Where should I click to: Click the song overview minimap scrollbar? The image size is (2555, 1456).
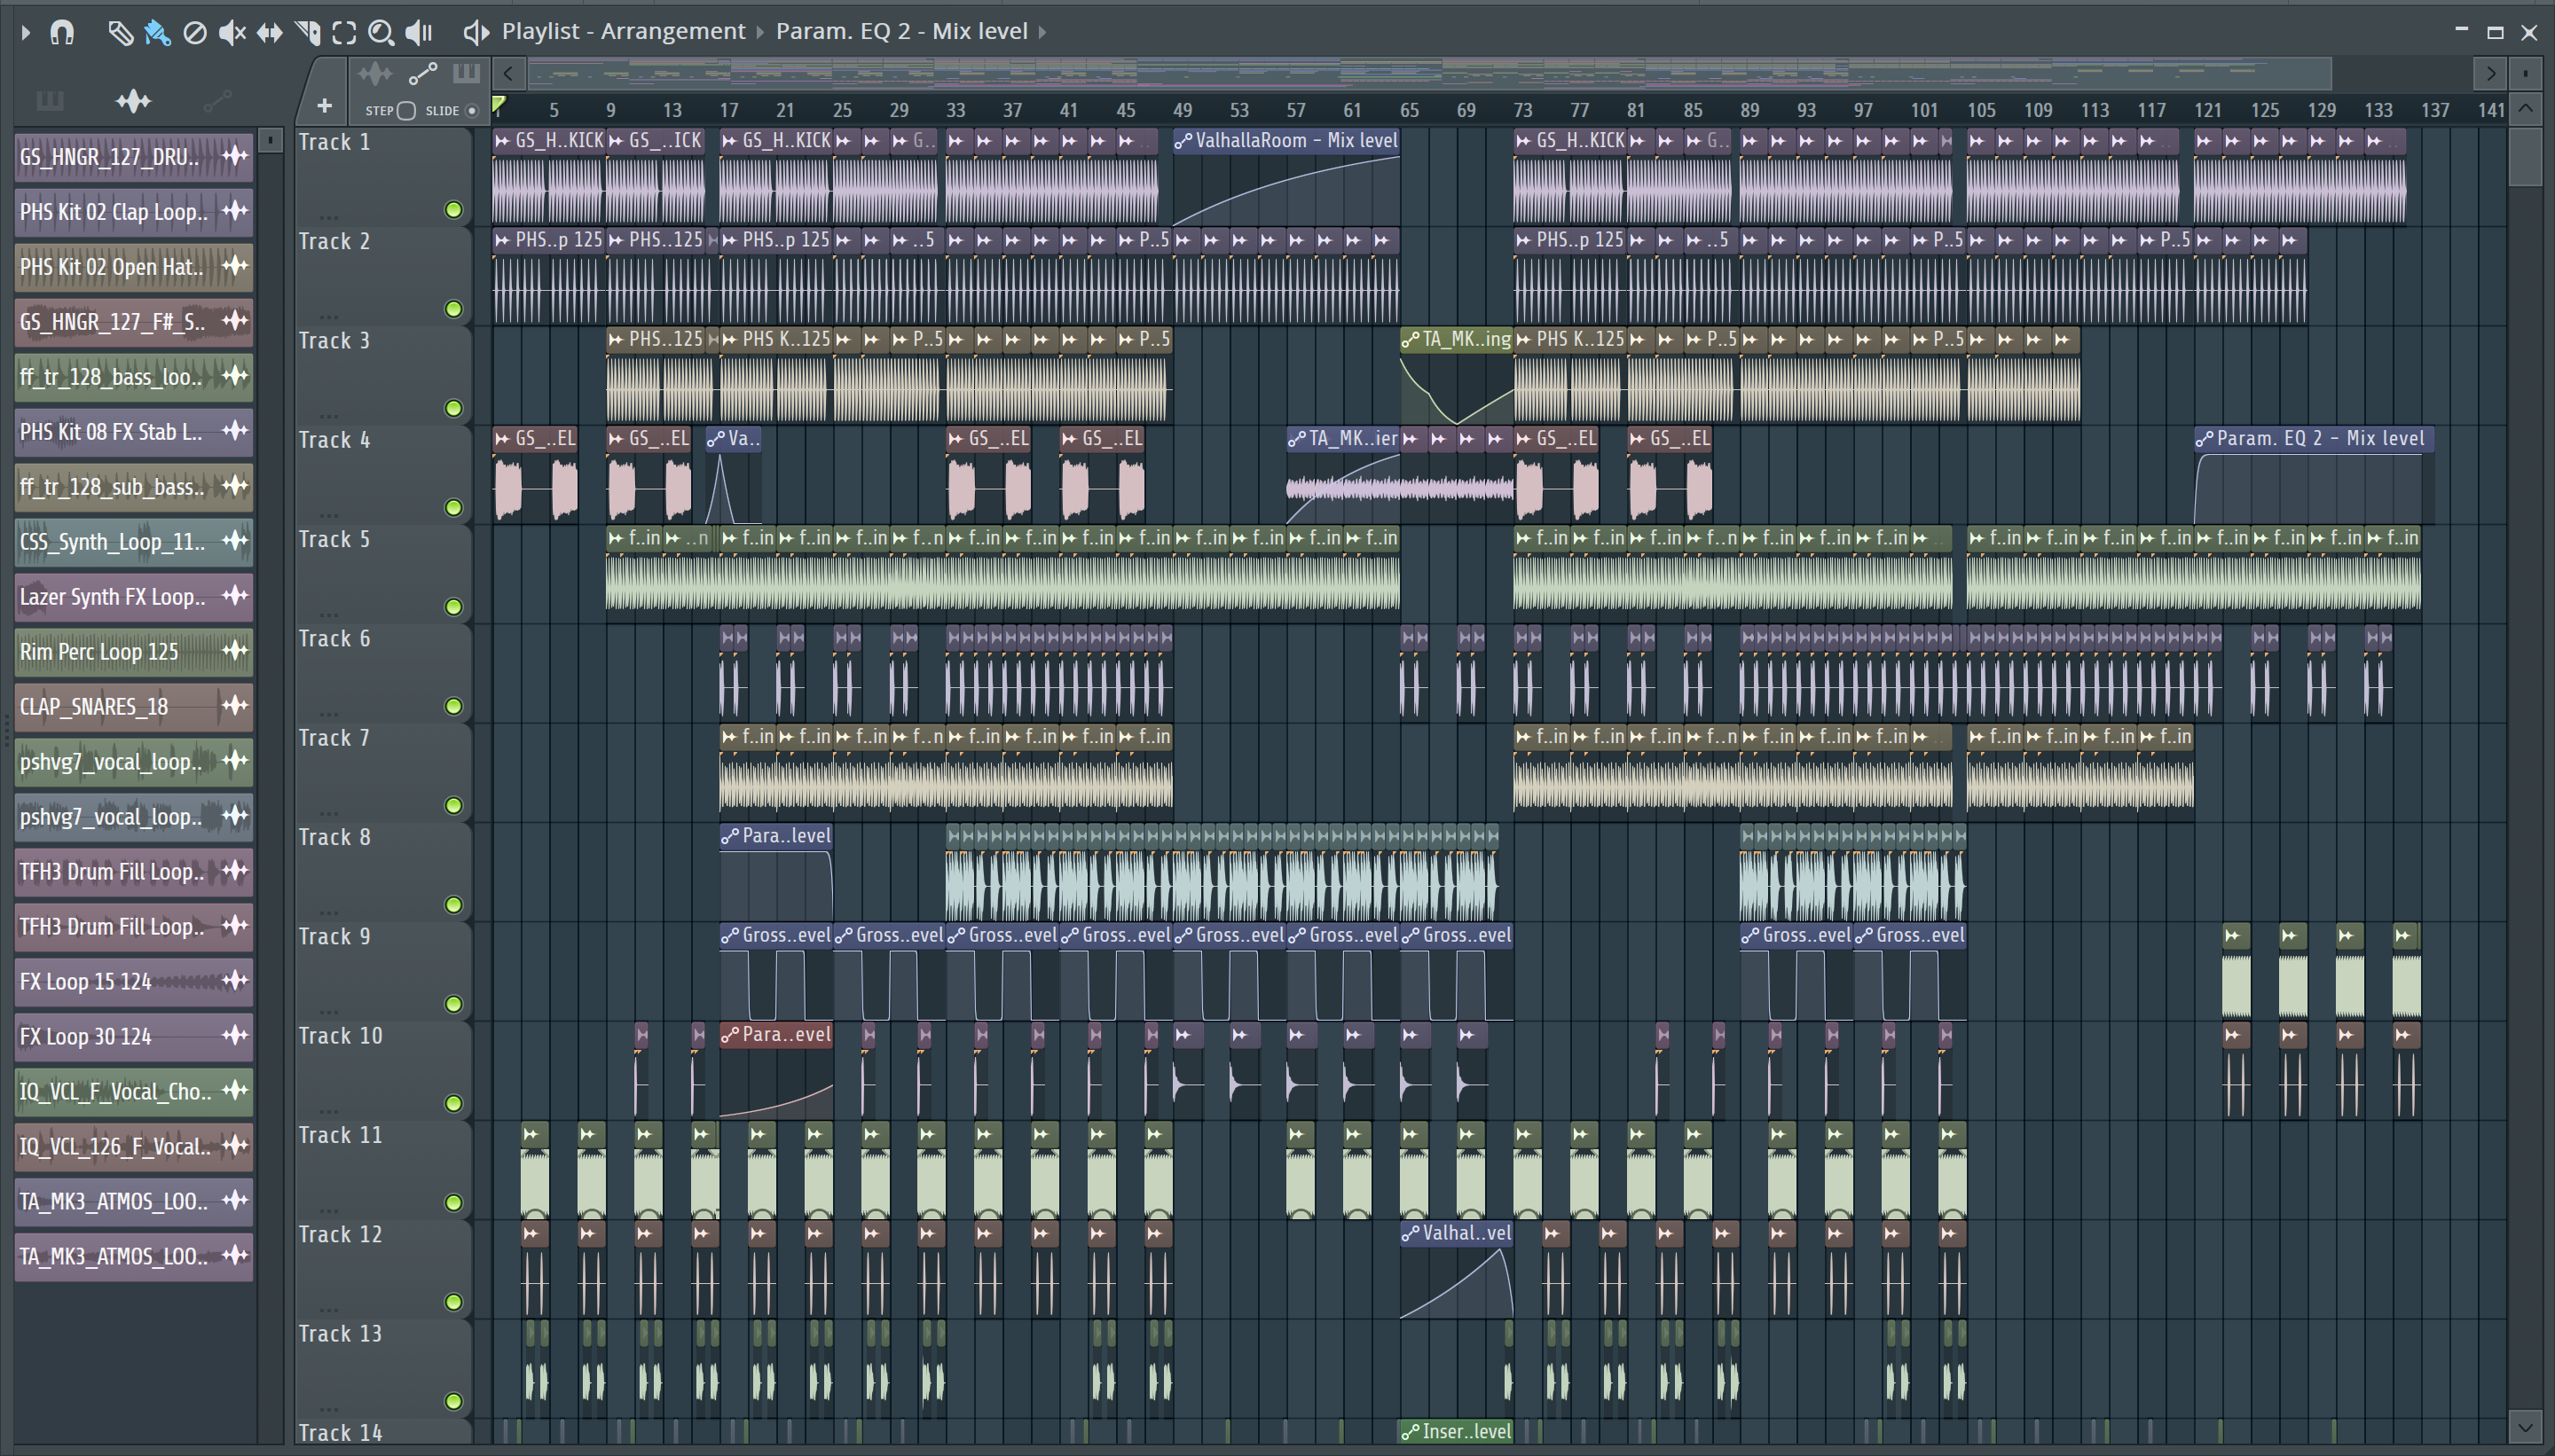point(1431,73)
